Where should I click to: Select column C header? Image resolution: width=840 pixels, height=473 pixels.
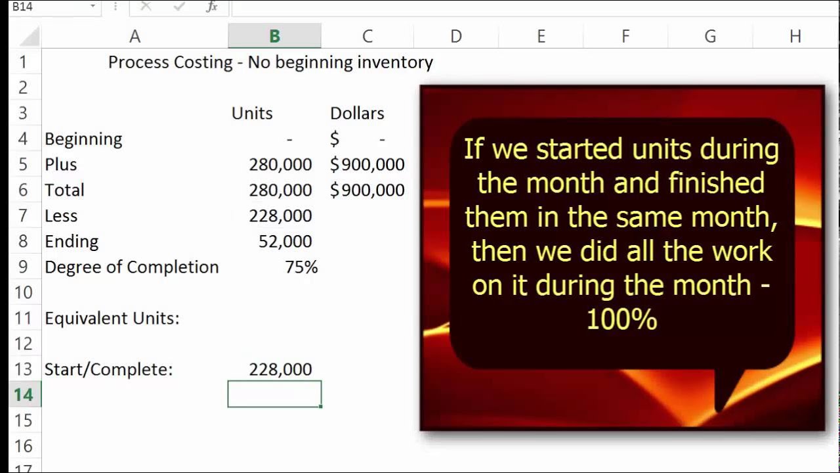point(367,37)
